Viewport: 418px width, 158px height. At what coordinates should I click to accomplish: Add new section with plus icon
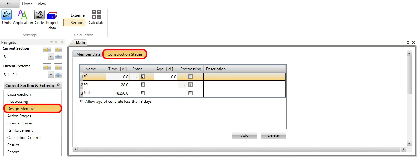[x=58, y=57]
